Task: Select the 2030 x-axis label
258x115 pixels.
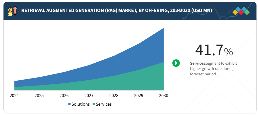Action: 164,95
